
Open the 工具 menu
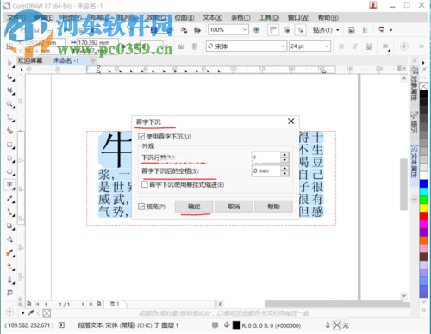point(269,18)
